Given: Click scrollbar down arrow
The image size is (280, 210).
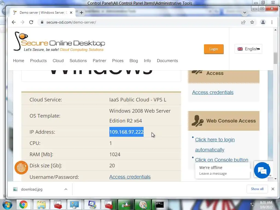Looking at the screenshot, I should (275, 179).
